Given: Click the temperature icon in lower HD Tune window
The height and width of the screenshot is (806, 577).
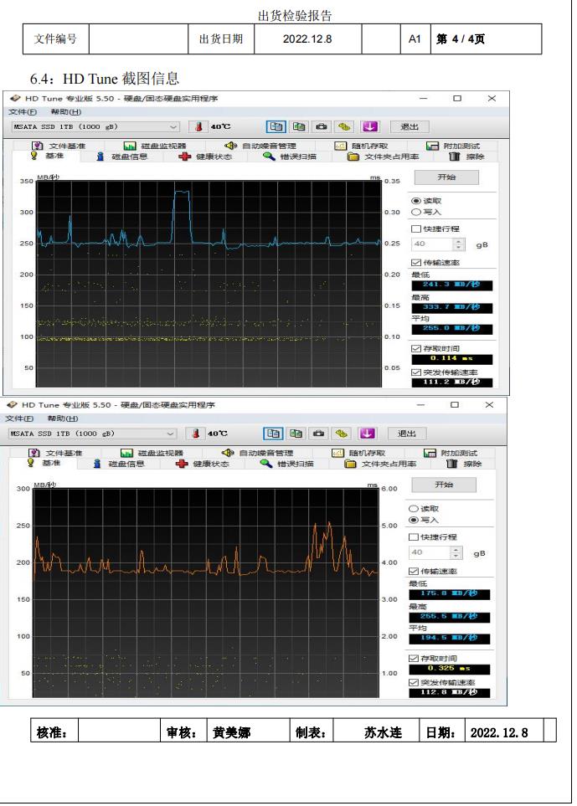Looking at the screenshot, I should pyautogui.click(x=195, y=434).
